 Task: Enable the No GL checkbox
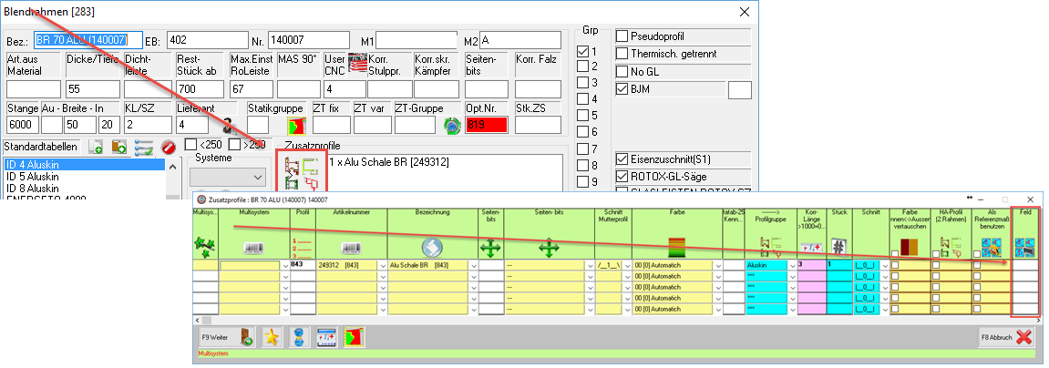click(x=622, y=72)
